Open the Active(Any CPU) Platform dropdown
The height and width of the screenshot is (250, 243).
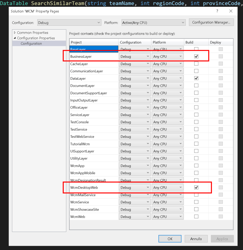[x=154, y=23]
